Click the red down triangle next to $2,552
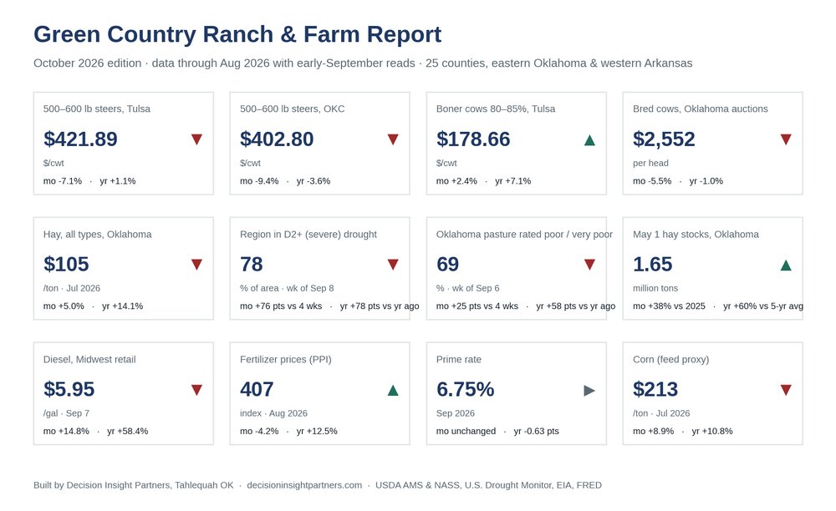The height and width of the screenshot is (511, 836). (x=786, y=139)
